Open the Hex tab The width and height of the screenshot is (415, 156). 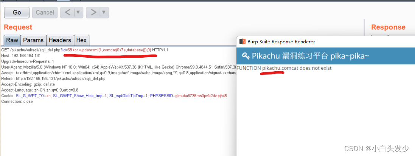[81, 40]
